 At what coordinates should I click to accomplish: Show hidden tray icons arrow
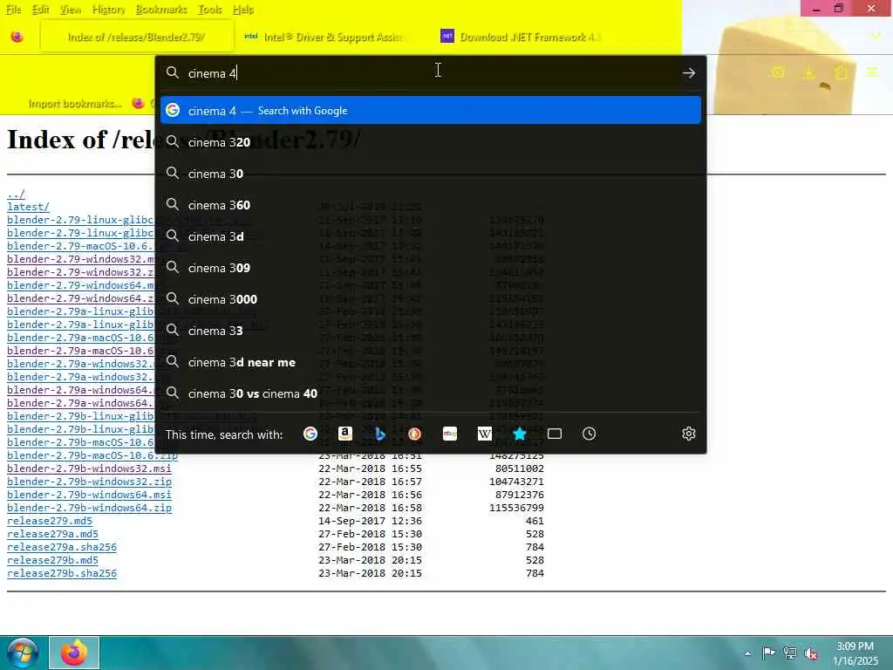coord(747,653)
